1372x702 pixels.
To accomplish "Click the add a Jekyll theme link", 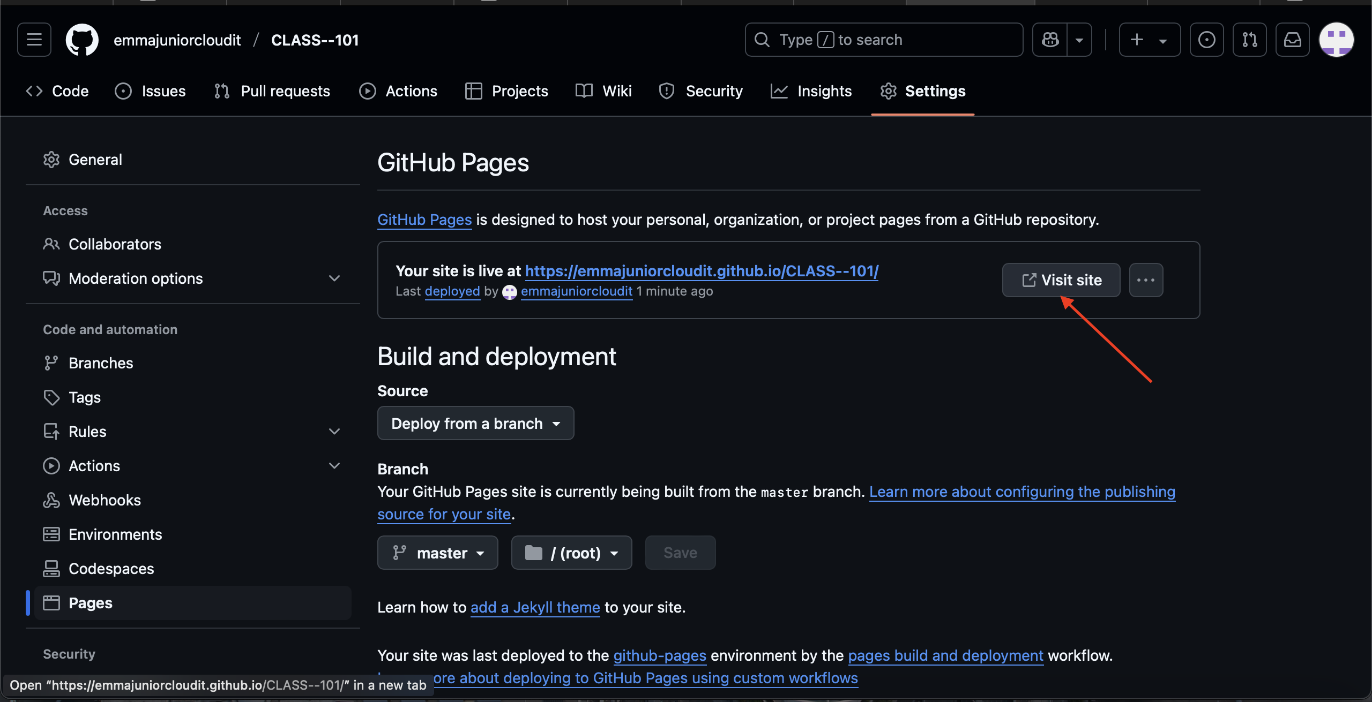I will [x=535, y=607].
